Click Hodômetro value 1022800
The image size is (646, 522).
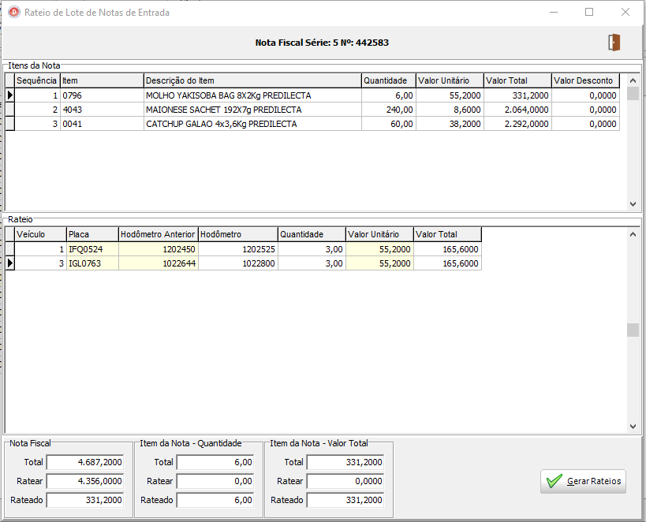(237, 263)
